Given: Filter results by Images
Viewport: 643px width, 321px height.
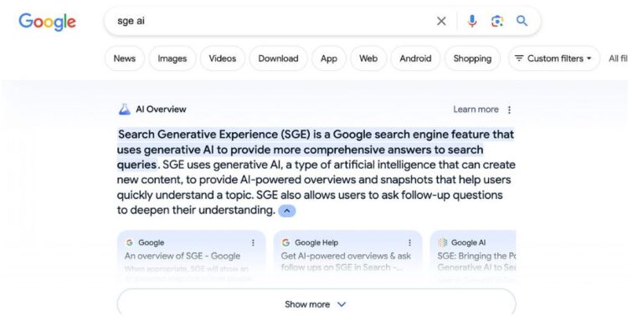Looking at the screenshot, I should (172, 59).
